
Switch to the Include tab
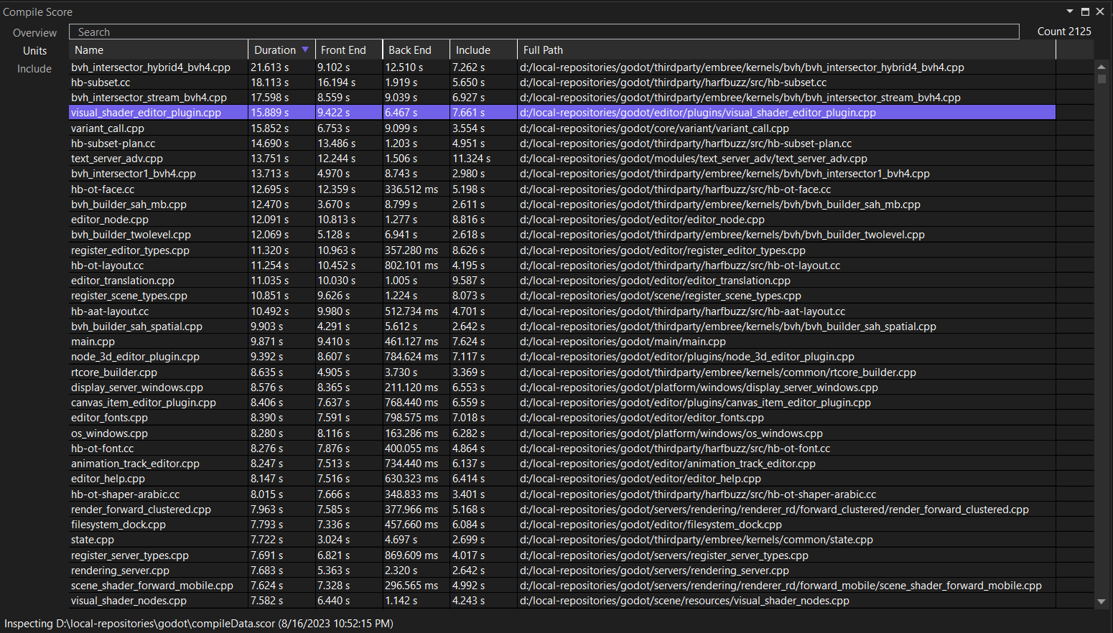pos(34,69)
